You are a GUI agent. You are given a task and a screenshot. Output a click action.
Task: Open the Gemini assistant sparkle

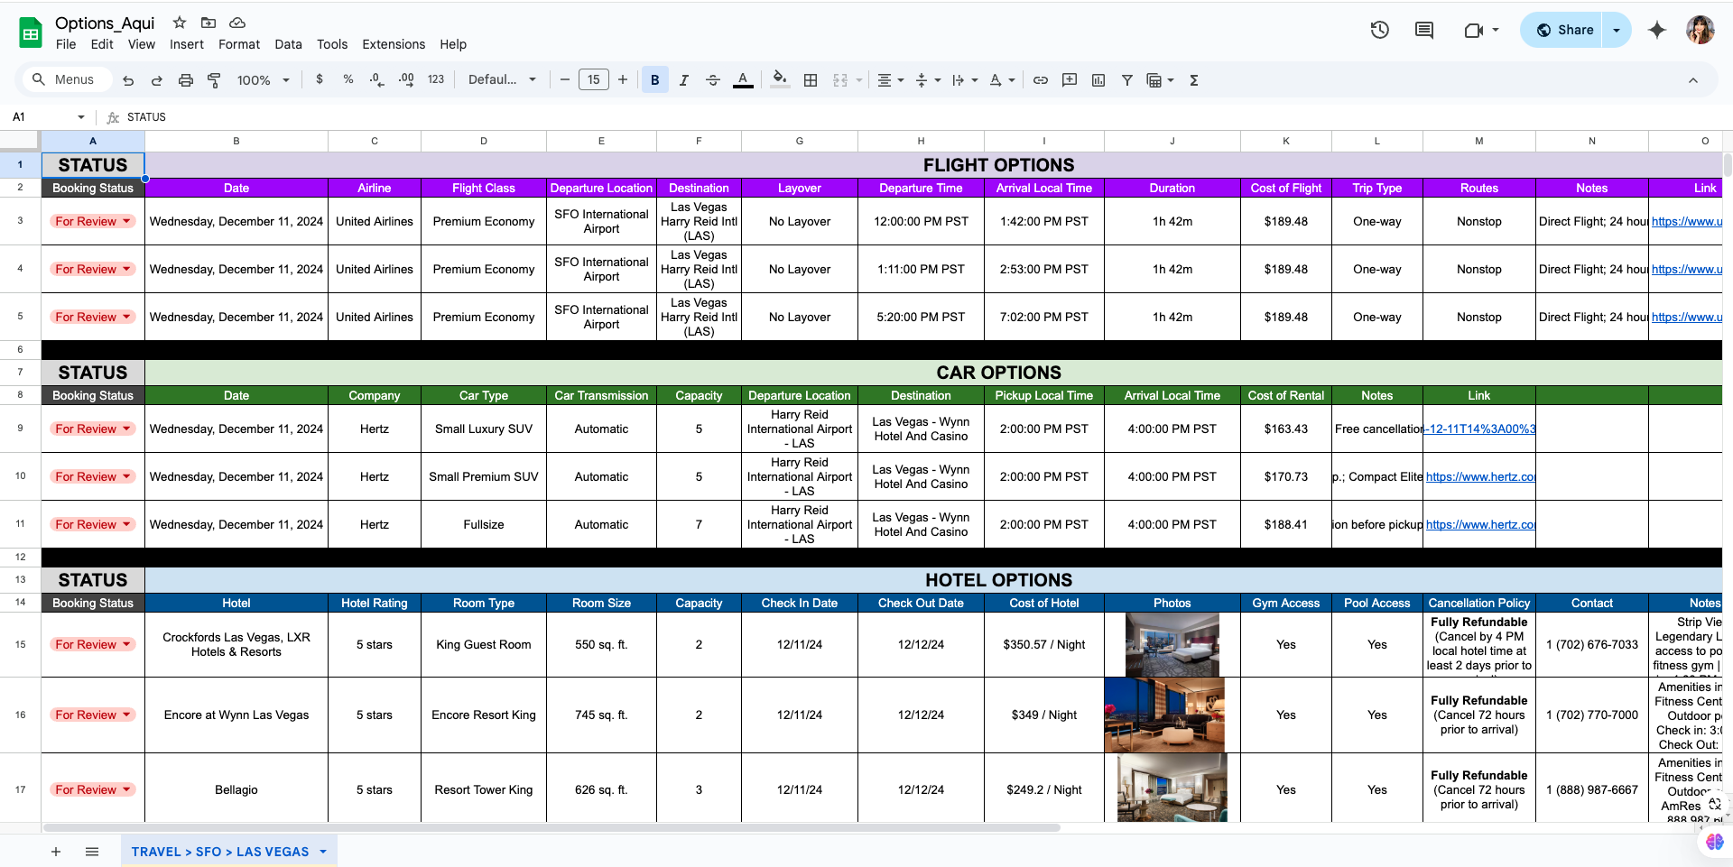pos(1657,30)
